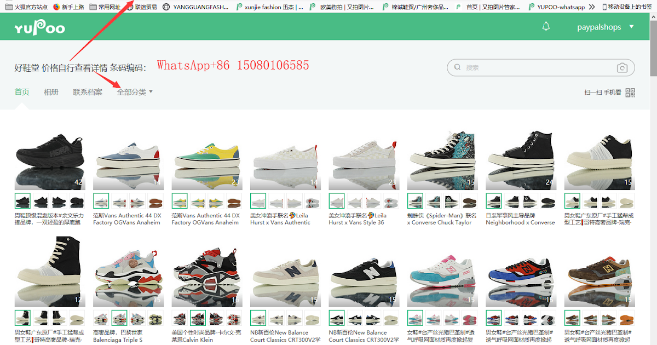657x345 pixels.
Task: Open the teal-pink 1500 sneaker album
Action: point(442,272)
